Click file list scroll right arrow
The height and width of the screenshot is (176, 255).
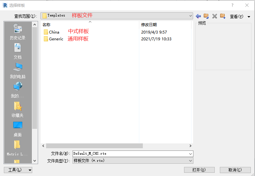click(x=191, y=146)
